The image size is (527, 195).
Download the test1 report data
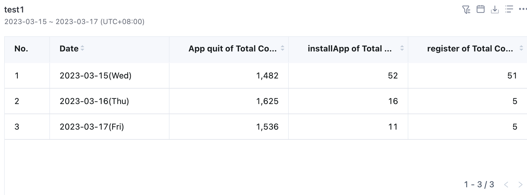click(x=495, y=10)
